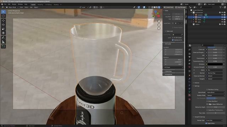This screenshot has width=227, height=127.
Task: Open the Blend Mode dropdown
Action: pos(215,92)
